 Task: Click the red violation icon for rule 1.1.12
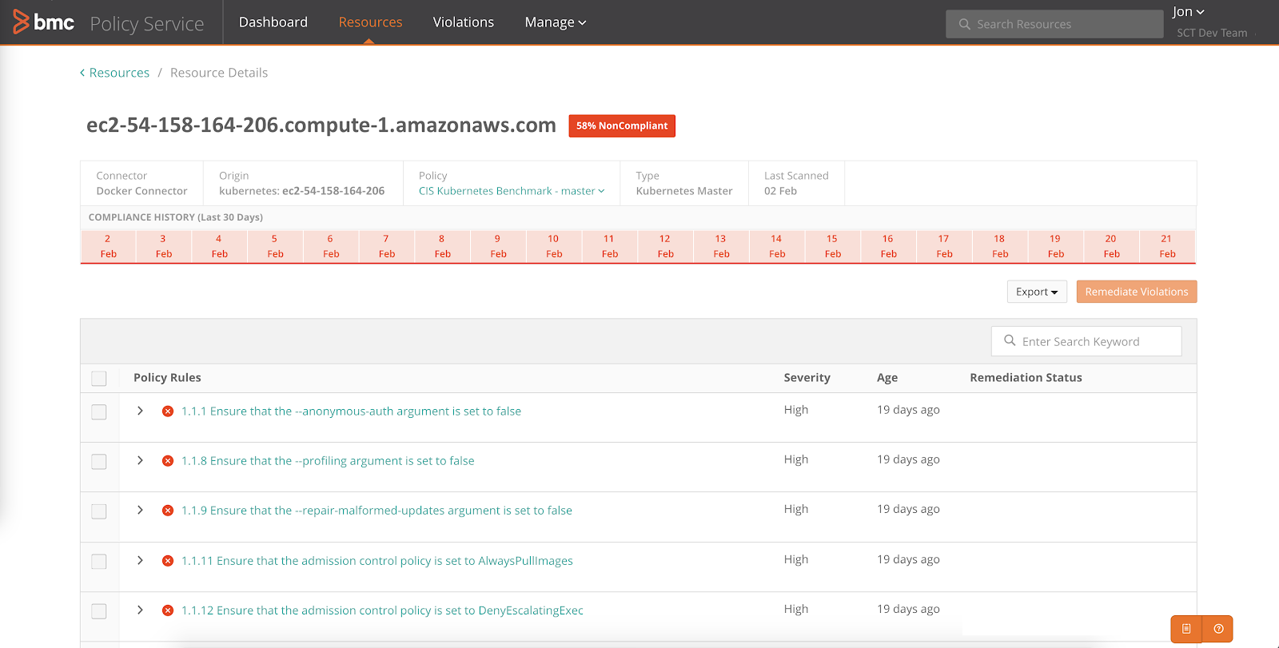tap(168, 610)
